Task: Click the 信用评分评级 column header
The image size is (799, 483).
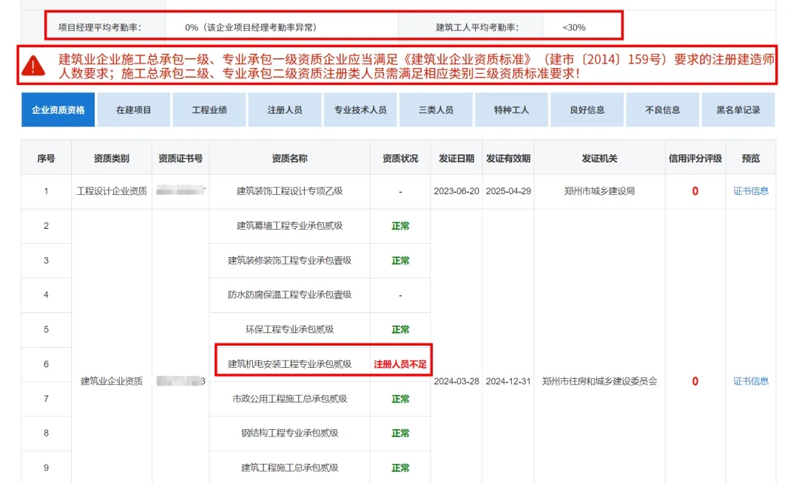Action: point(695,159)
